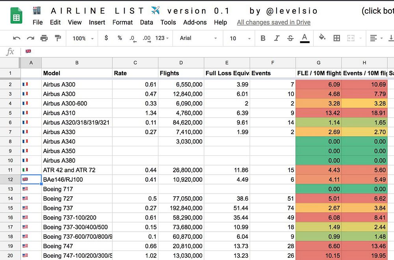Select column G header
The image size is (394, 260).
[x=318, y=63]
